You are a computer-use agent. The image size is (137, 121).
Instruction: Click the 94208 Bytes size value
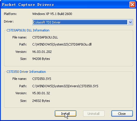point(41,59)
